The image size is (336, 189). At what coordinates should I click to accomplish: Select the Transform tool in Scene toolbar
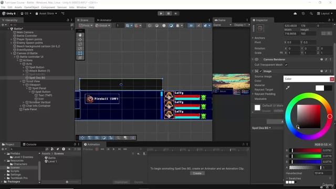point(80,57)
